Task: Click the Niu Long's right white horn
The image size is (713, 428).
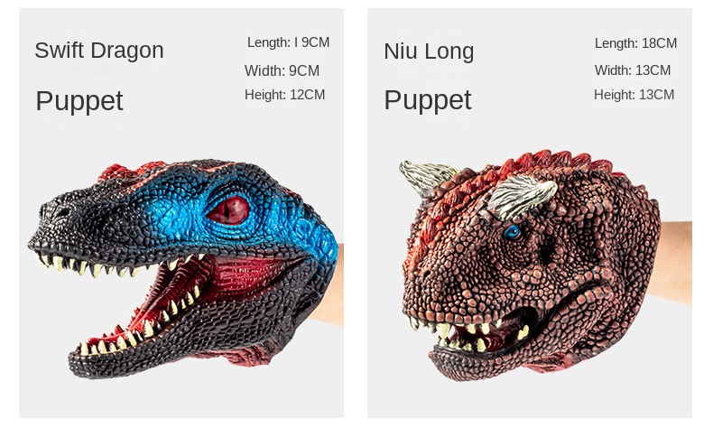Action: pyautogui.click(x=522, y=196)
